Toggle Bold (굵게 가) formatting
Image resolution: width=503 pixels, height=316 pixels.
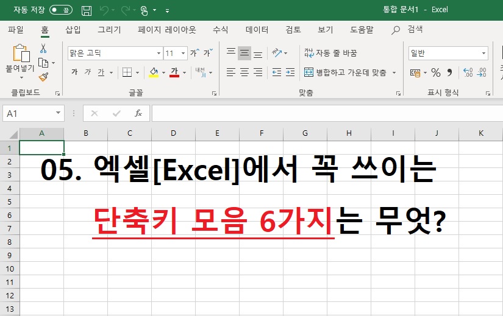tap(74, 72)
